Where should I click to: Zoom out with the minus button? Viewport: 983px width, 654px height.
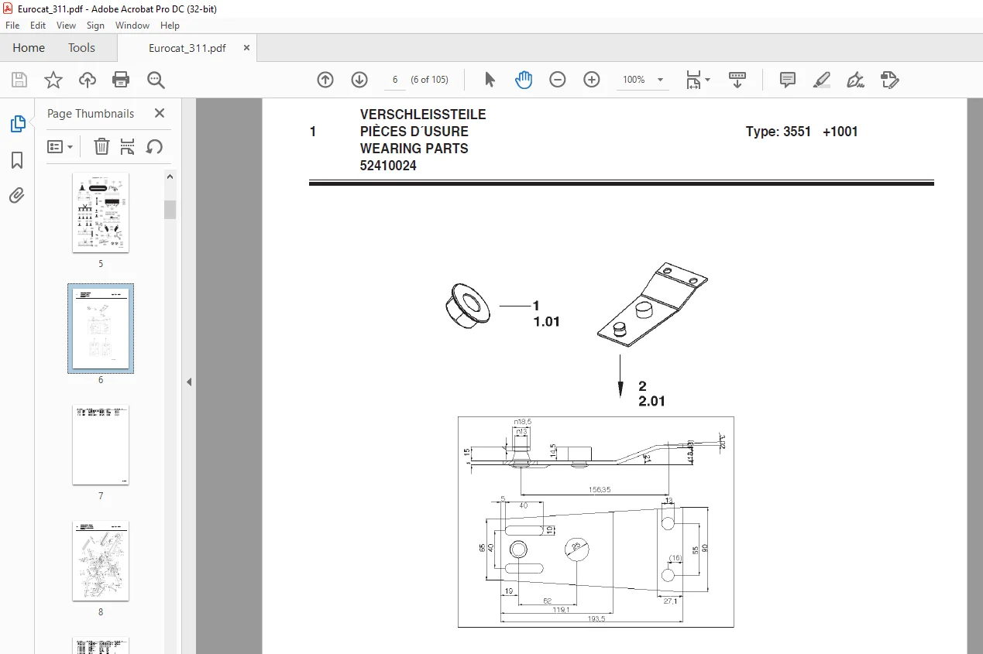tap(558, 80)
